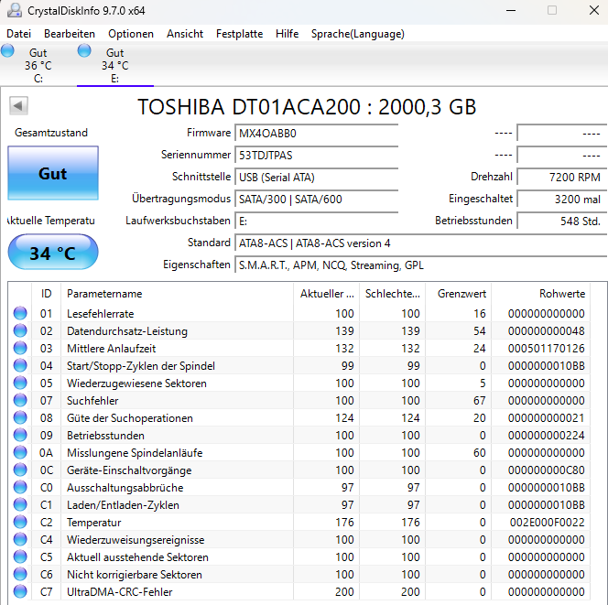Click status orb for Geräte-Einschaltvorgänge row
The height and width of the screenshot is (605, 608).
(x=20, y=470)
